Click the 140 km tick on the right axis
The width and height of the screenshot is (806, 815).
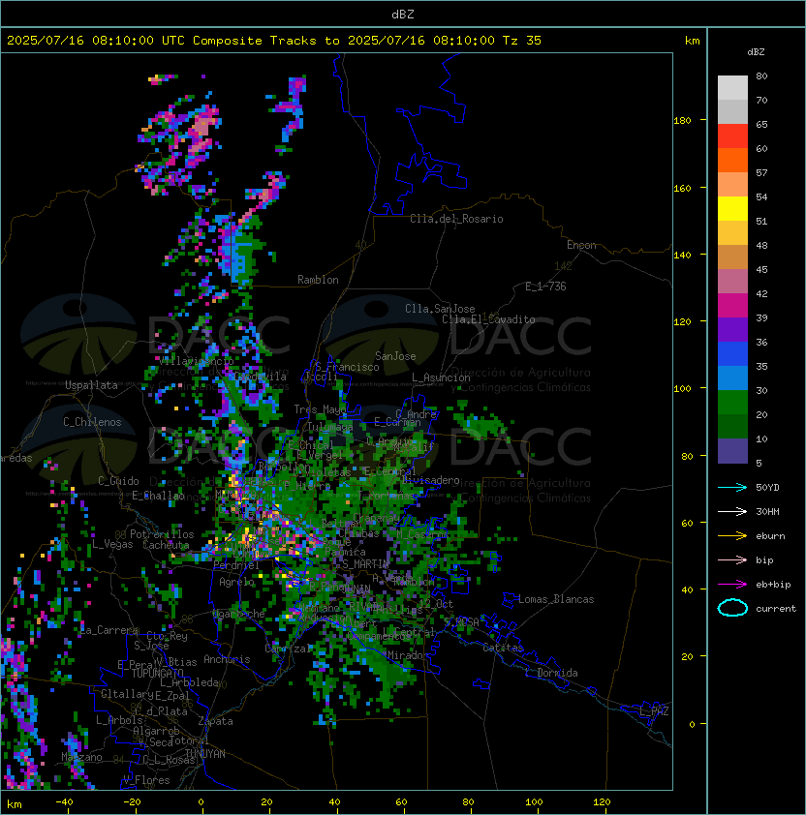(x=683, y=256)
